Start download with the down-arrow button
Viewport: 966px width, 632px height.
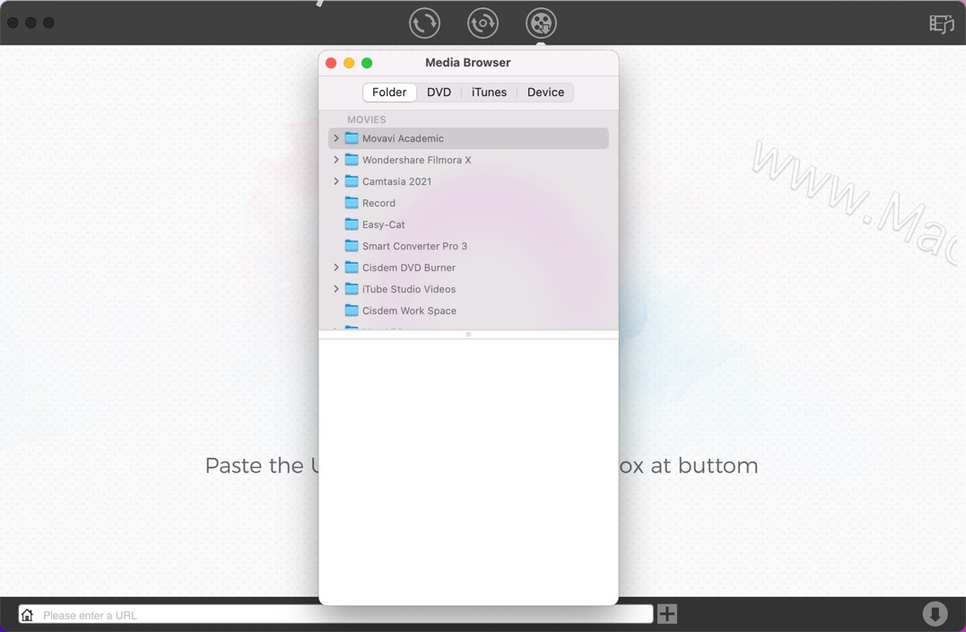point(935,613)
